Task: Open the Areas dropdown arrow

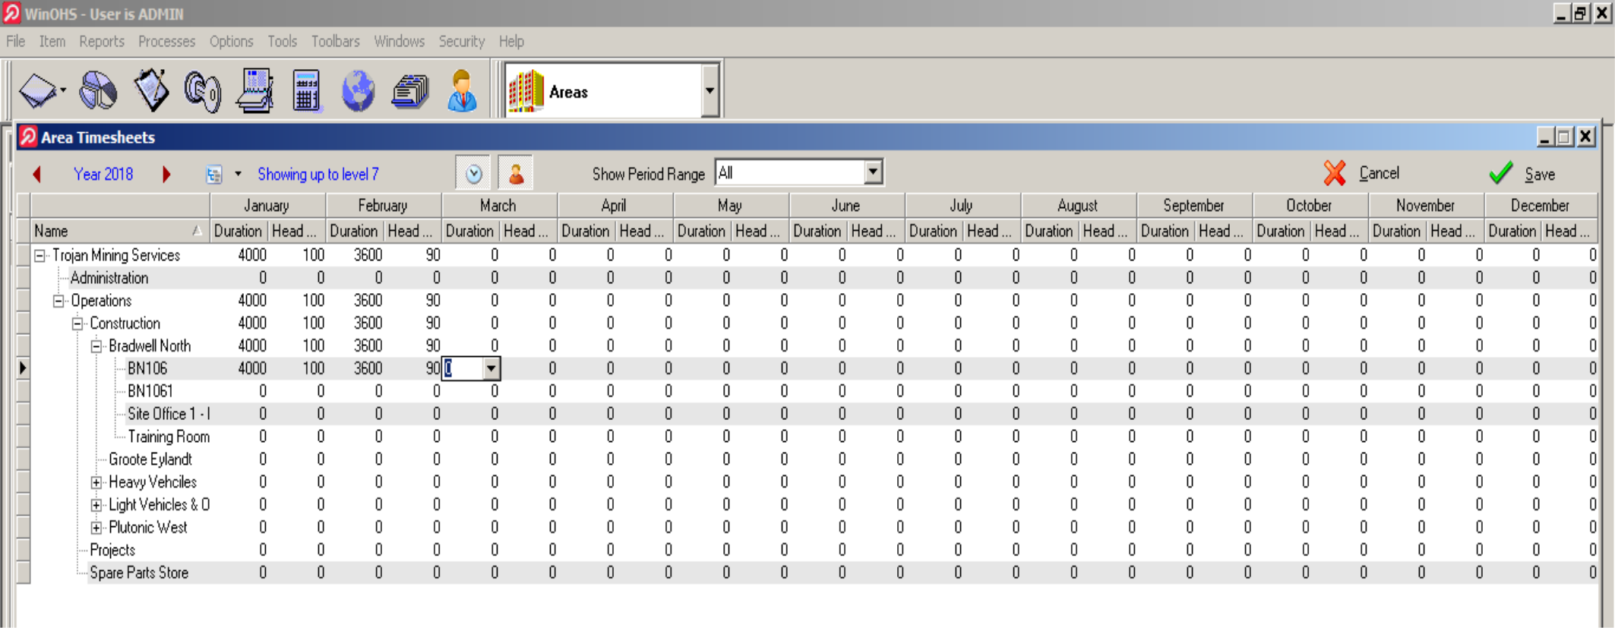Action: (710, 90)
